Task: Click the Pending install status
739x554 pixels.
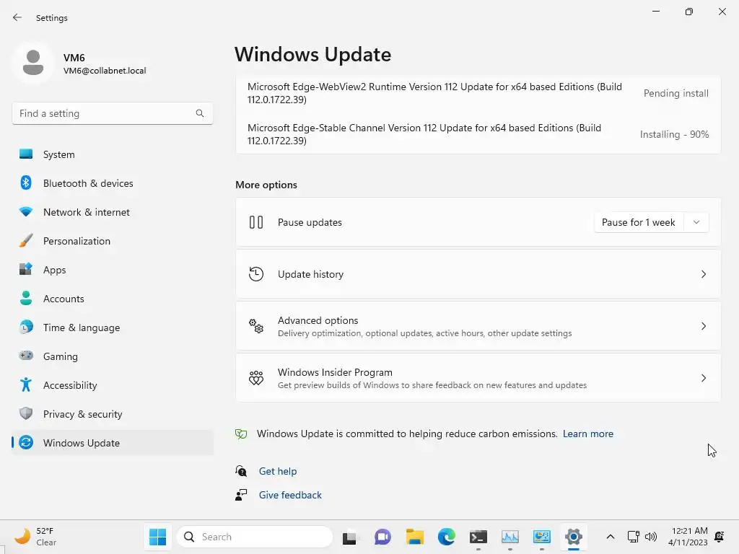Action: pyautogui.click(x=675, y=93)
